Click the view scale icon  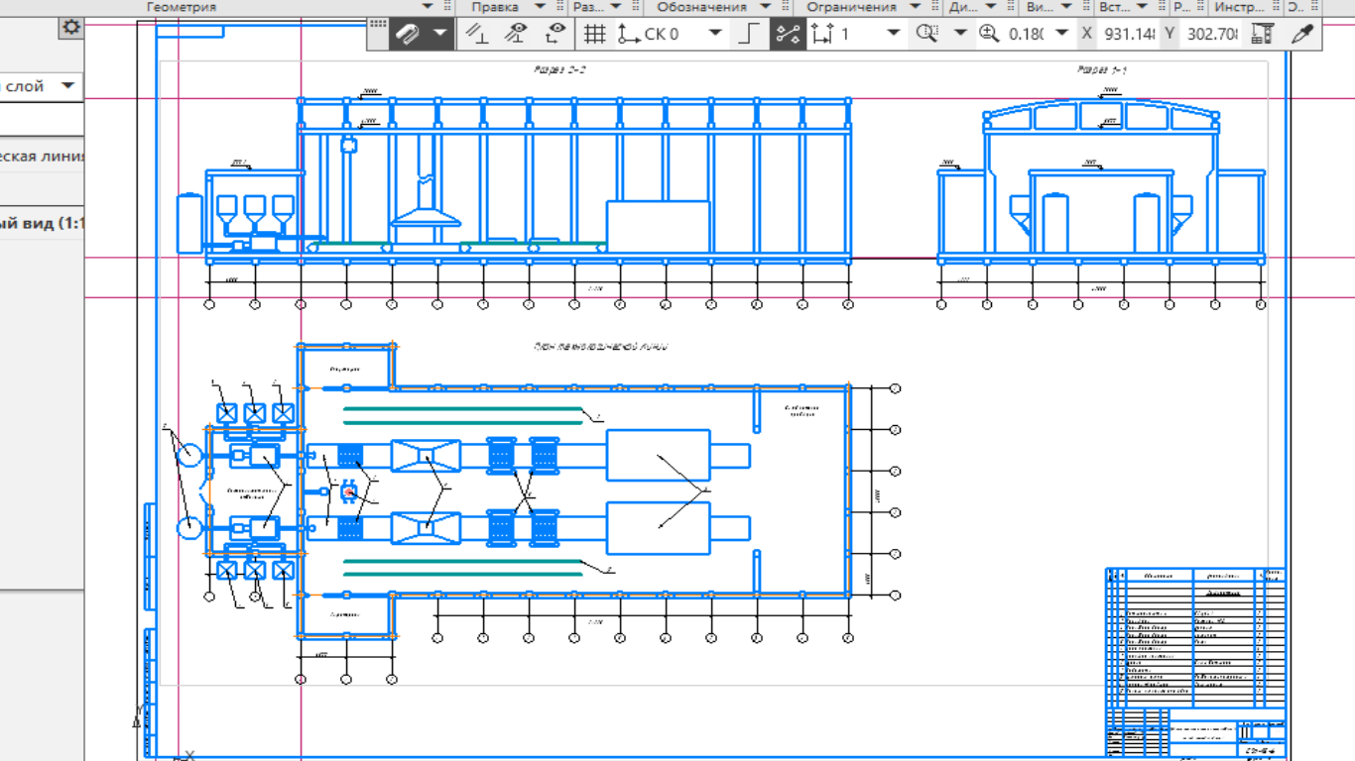(x=823, y=34)
